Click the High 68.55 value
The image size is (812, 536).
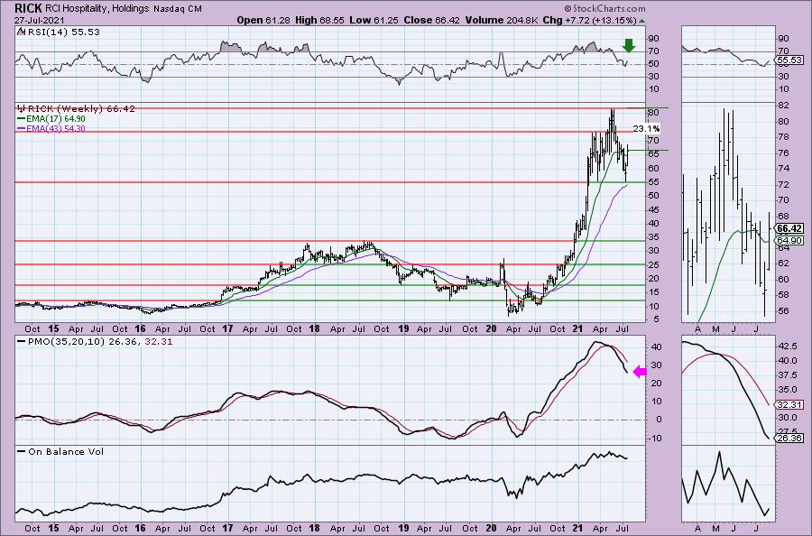(319, 20)
